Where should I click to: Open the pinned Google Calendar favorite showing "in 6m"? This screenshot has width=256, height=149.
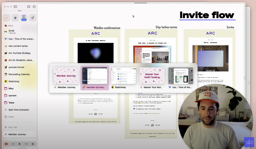tap(24, 18)
